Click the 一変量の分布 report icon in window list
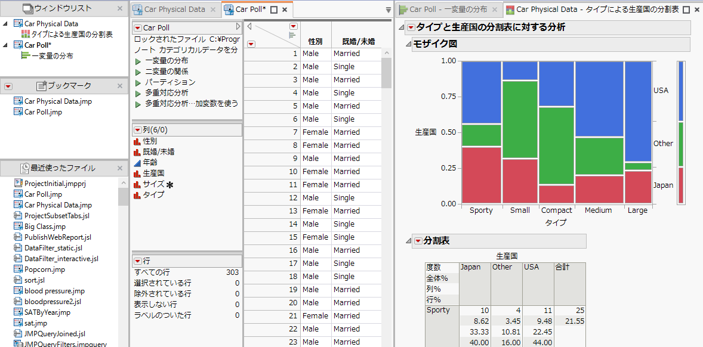Viewport: 703px width, 347px height. click(25, 56)
